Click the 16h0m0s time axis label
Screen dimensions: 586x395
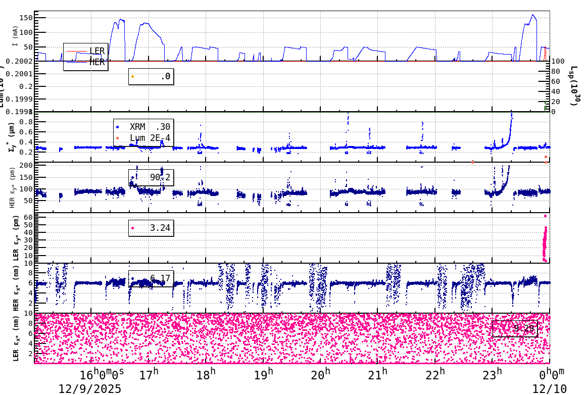(102, 374)
